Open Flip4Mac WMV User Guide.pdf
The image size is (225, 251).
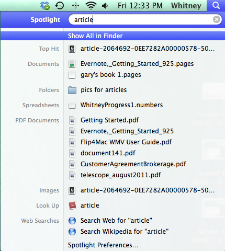[126, 142]
